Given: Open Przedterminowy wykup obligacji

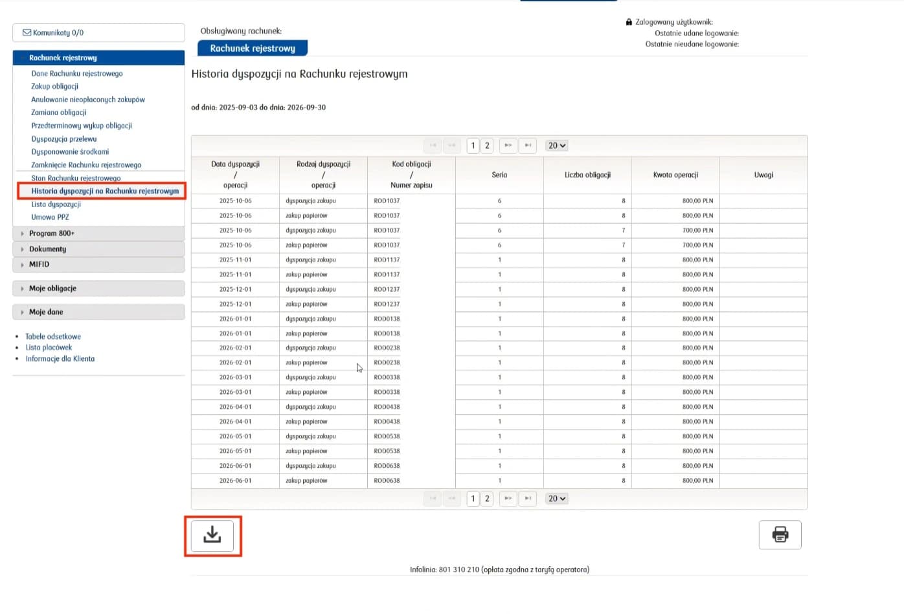Looking at the screenshot, I should click(82, 126).
